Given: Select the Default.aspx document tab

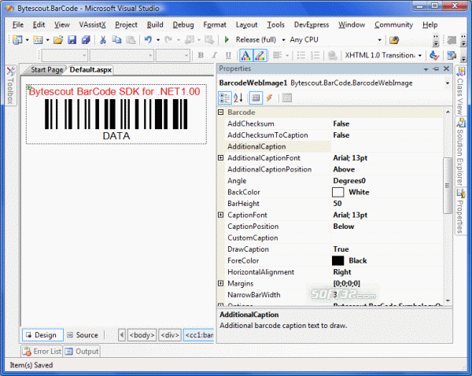Looking at the screenshot, I should click(90, 70).
